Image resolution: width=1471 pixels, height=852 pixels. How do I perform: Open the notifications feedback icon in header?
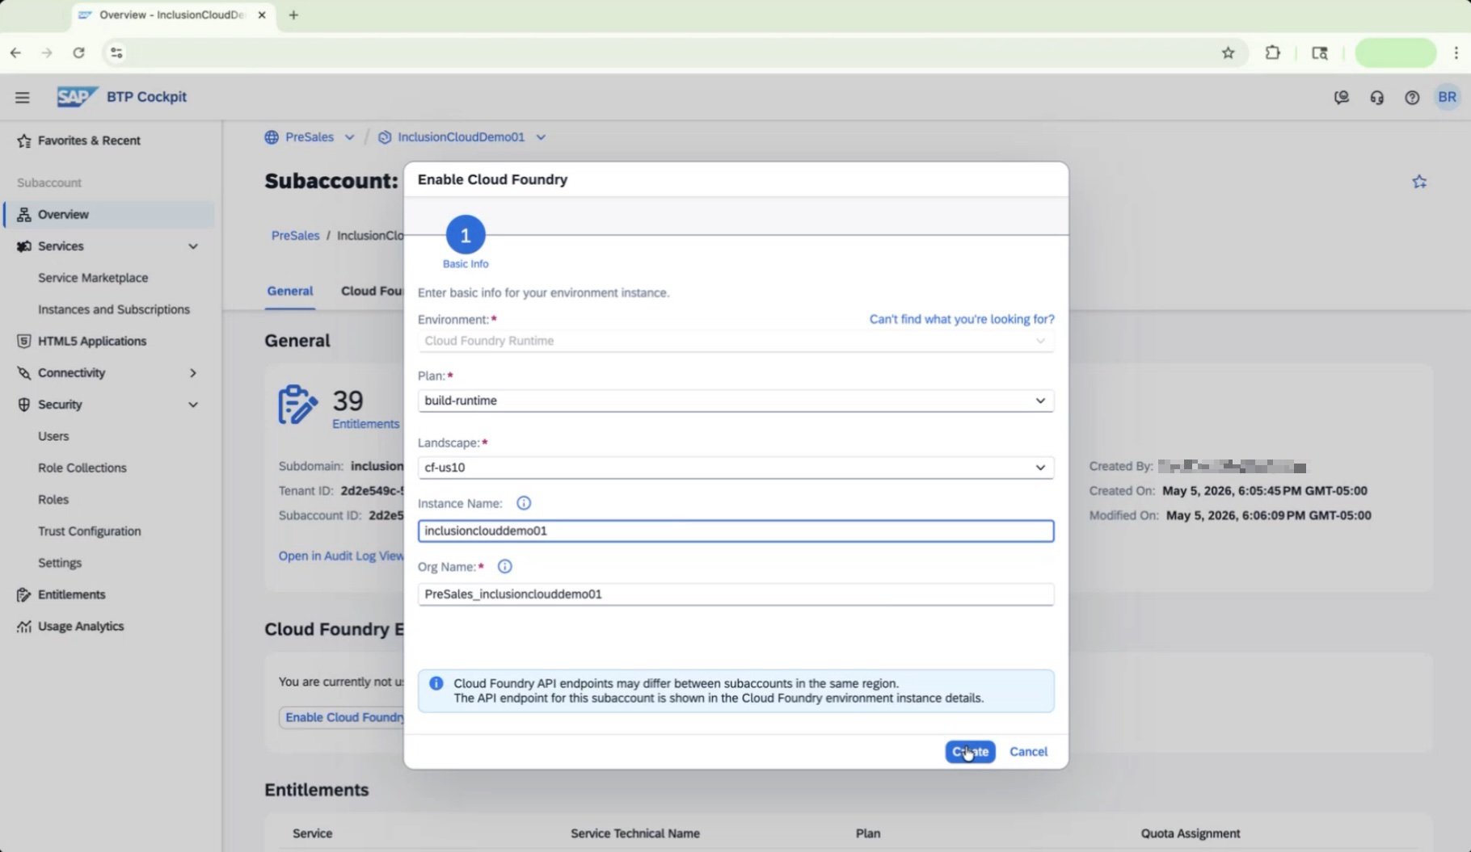pyautogui.click(x=1342, y=98)
